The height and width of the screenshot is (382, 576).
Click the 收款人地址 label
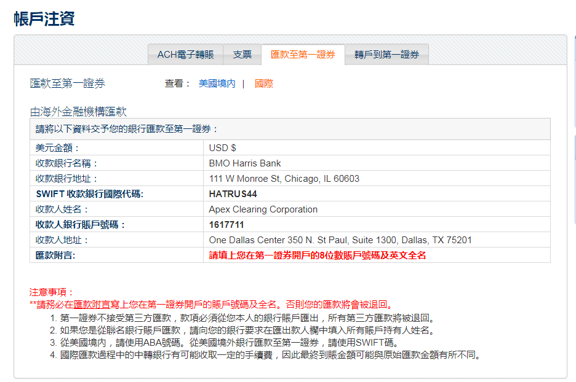point(62,240)
